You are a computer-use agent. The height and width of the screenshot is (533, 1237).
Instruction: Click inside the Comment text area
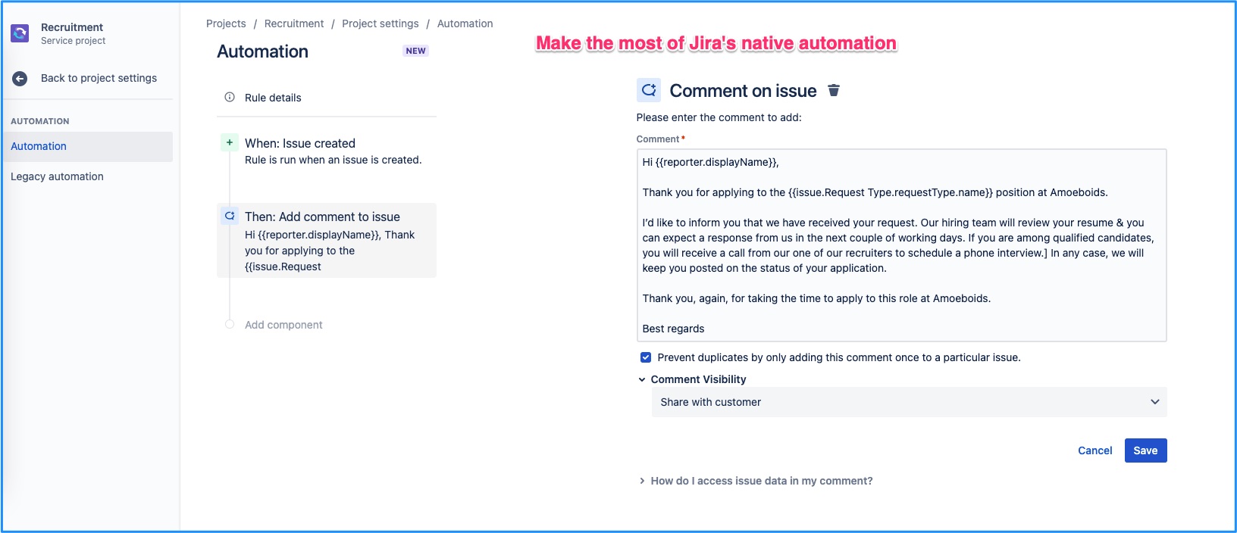[901, 245]
